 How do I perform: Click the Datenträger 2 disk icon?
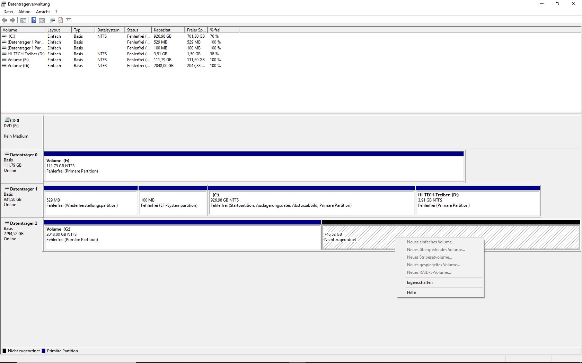point(7,223)
